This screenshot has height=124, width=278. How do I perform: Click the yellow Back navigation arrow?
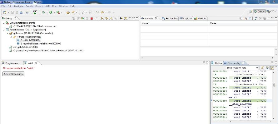coord(102,12)
